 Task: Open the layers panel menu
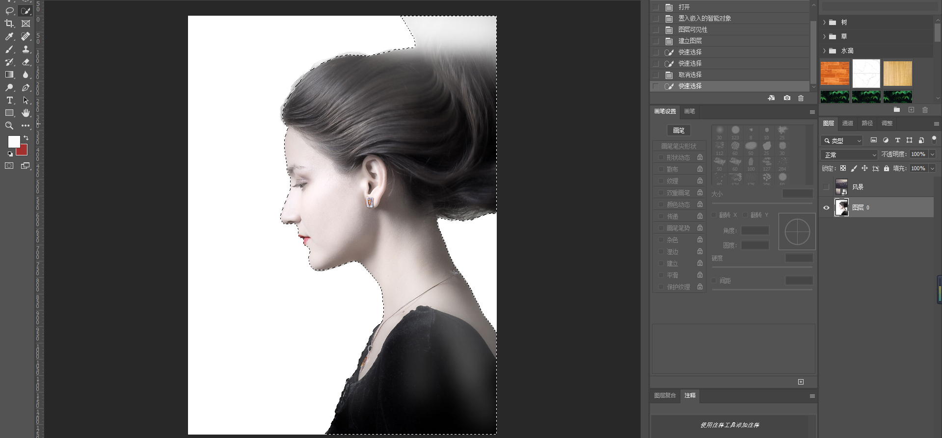[x=936, y=124]
